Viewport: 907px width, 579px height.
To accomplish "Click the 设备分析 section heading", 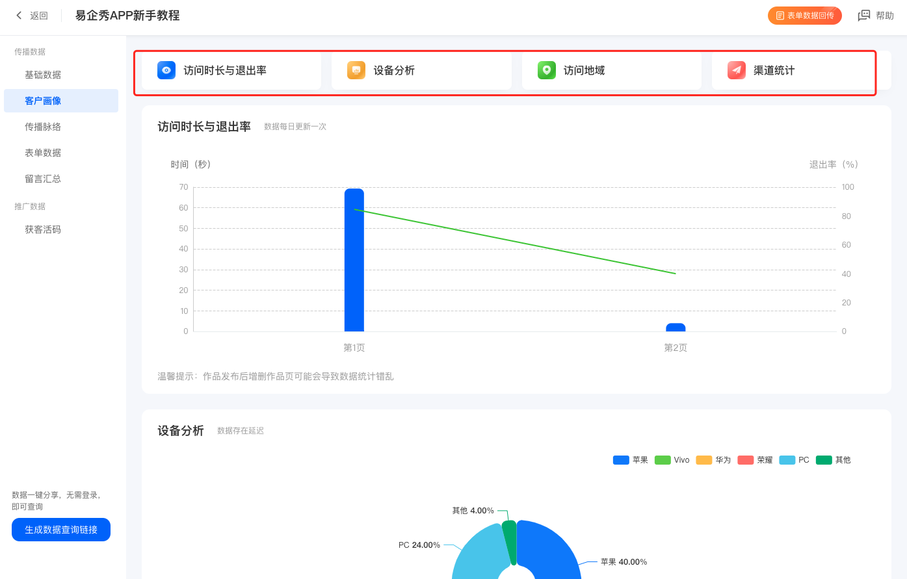I will 181,431.
